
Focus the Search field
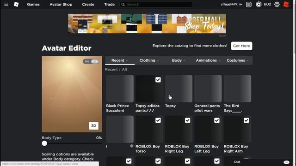[x=156, y=4]
